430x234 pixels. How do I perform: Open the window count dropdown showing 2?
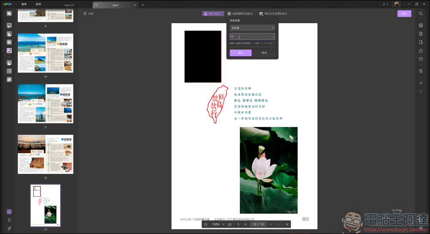coord(386,4)
